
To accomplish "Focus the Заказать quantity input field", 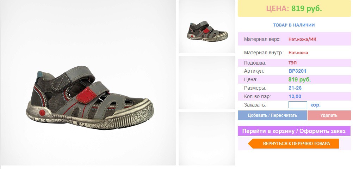I will [x=298, y=105].
